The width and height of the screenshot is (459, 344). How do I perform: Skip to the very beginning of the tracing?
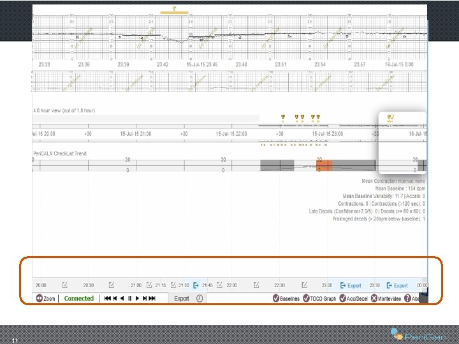point(108,298)
